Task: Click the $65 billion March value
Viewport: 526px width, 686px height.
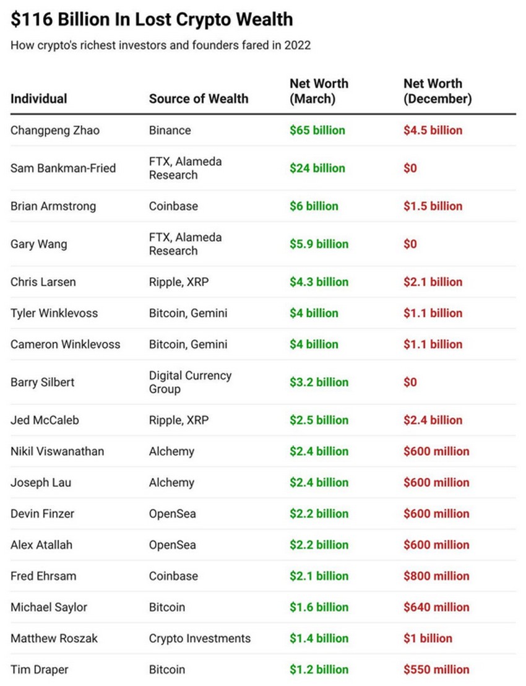Action: click(317, 131)
